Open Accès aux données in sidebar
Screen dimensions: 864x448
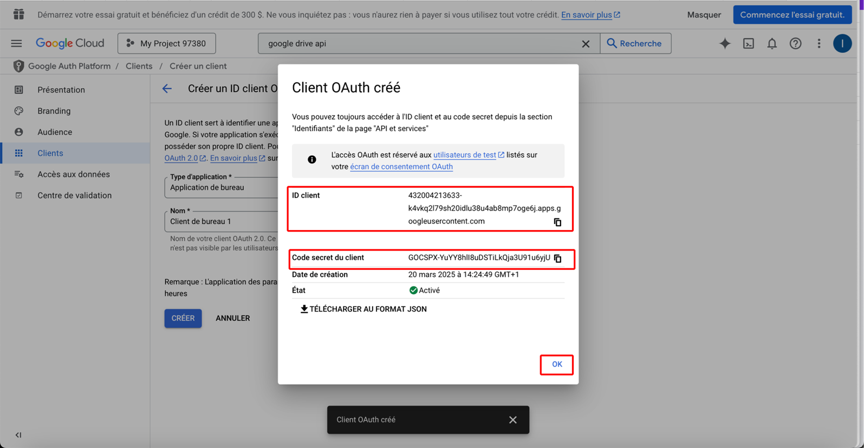click(x=73, y=174)
